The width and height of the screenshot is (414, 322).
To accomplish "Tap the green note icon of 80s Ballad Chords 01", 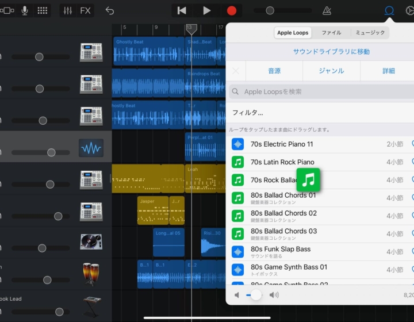I will click(x=237, y=198).
